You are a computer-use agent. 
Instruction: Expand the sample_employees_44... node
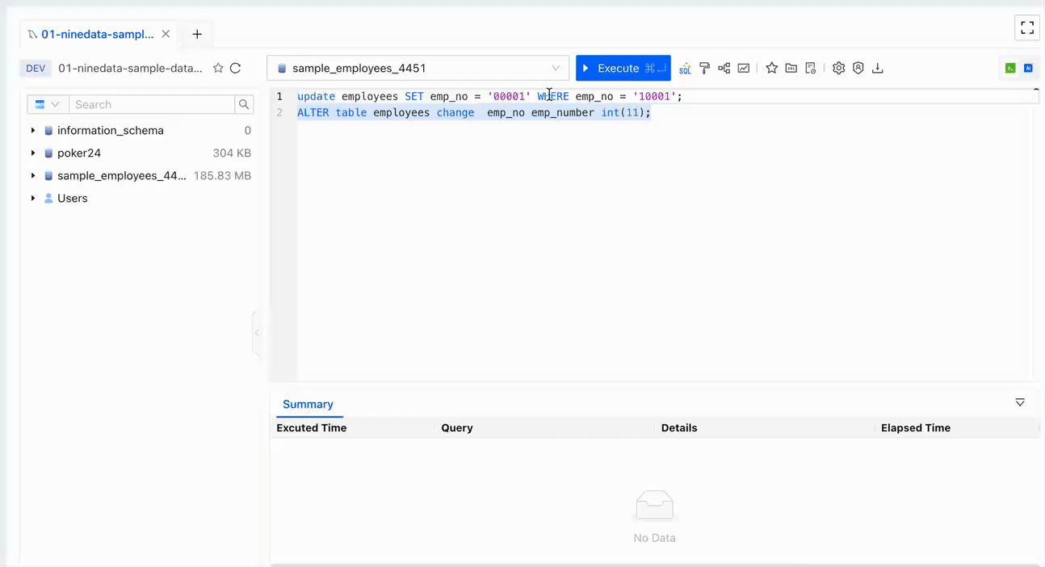pos(33,176)
